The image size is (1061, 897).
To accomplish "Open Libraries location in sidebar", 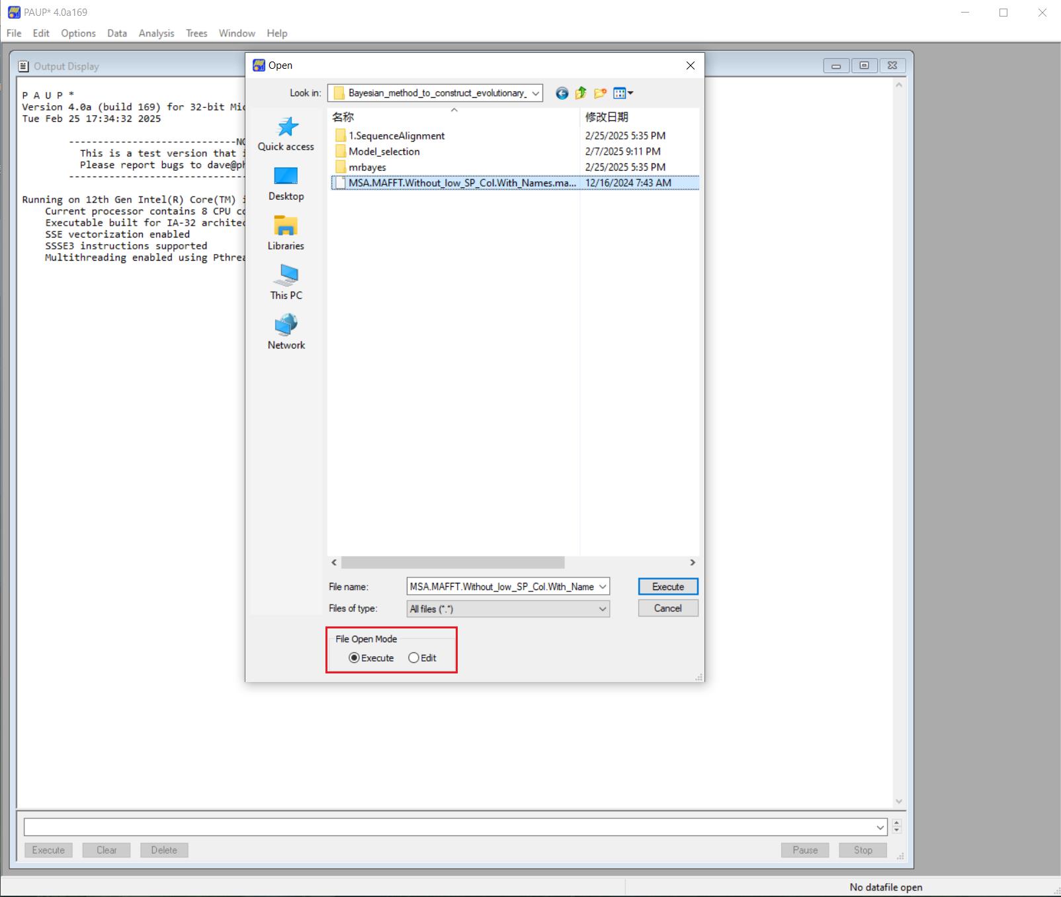I will (x=286, y=234).
